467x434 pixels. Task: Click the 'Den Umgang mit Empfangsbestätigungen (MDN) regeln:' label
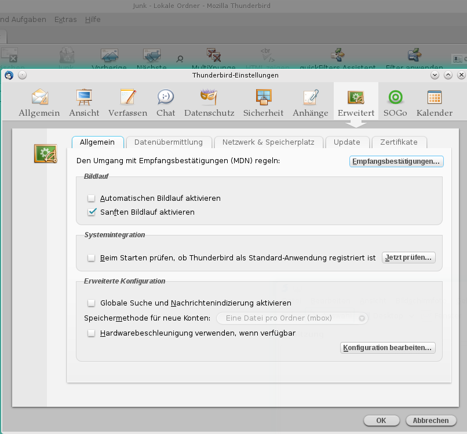click(178, 161)
